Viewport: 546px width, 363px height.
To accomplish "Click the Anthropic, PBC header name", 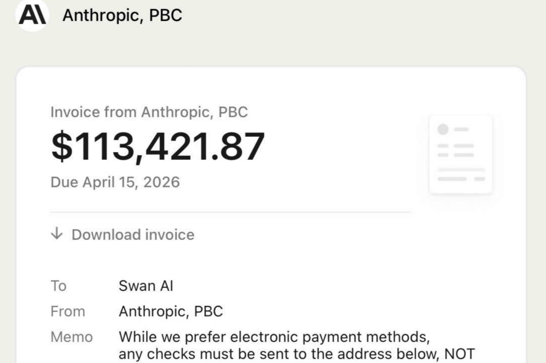I will [122, 16].
